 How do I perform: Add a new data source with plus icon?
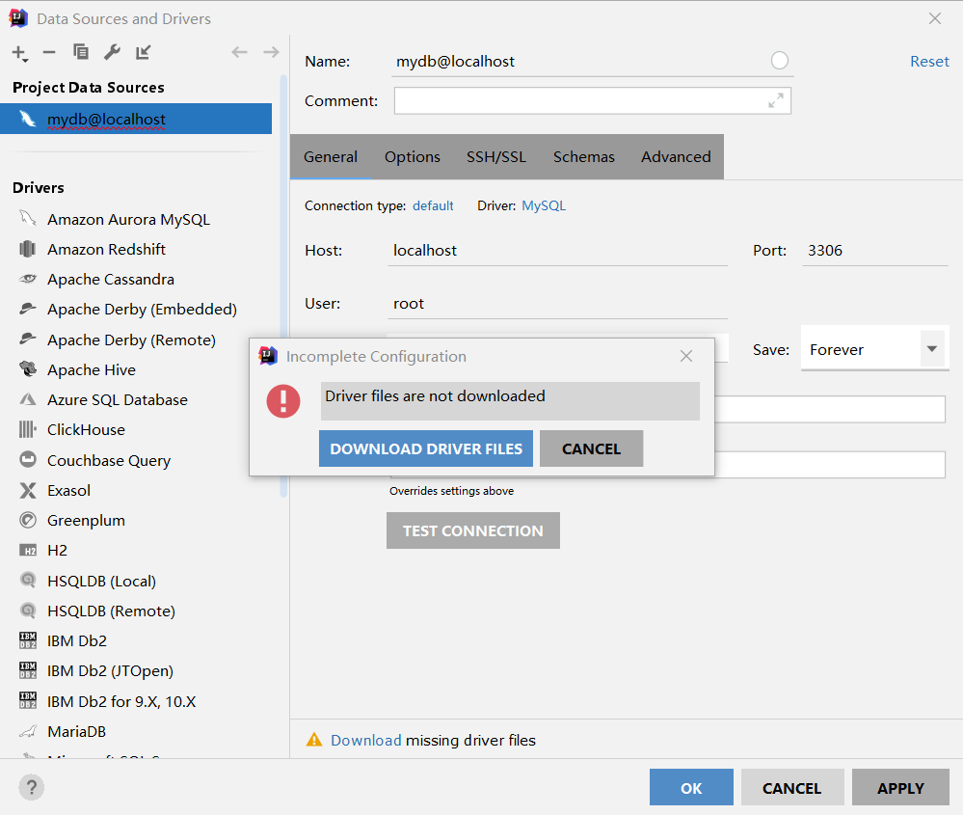[19, 53]
